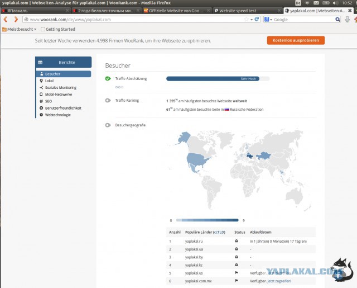Switch to the 2 года белоленточным tab
The width and height of the screenshot is (357, 288).
click(x=106, y=11)
